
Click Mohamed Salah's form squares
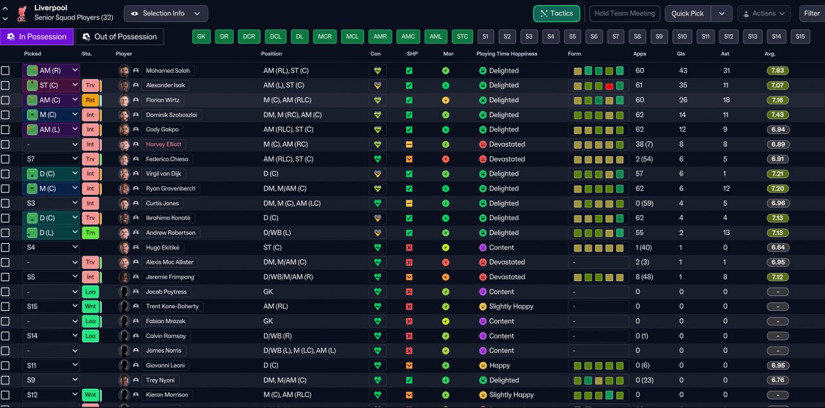(599, 71)
